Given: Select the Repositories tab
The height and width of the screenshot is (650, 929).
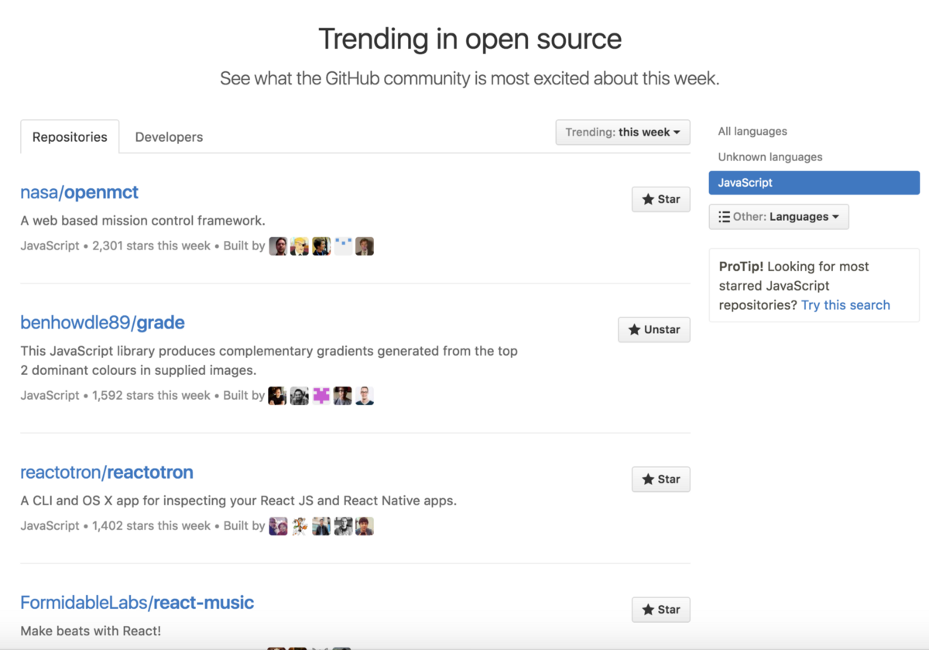Looking at the screenshot, I should click(70, 137).
